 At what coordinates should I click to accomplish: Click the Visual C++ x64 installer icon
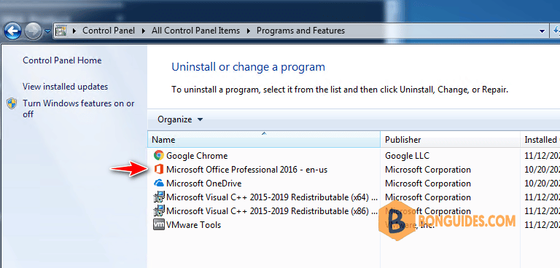158,197
